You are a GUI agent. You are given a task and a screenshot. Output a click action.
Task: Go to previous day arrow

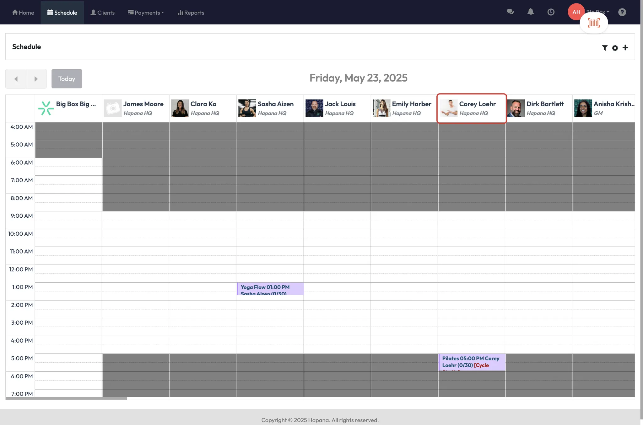(x=16, y=79)
